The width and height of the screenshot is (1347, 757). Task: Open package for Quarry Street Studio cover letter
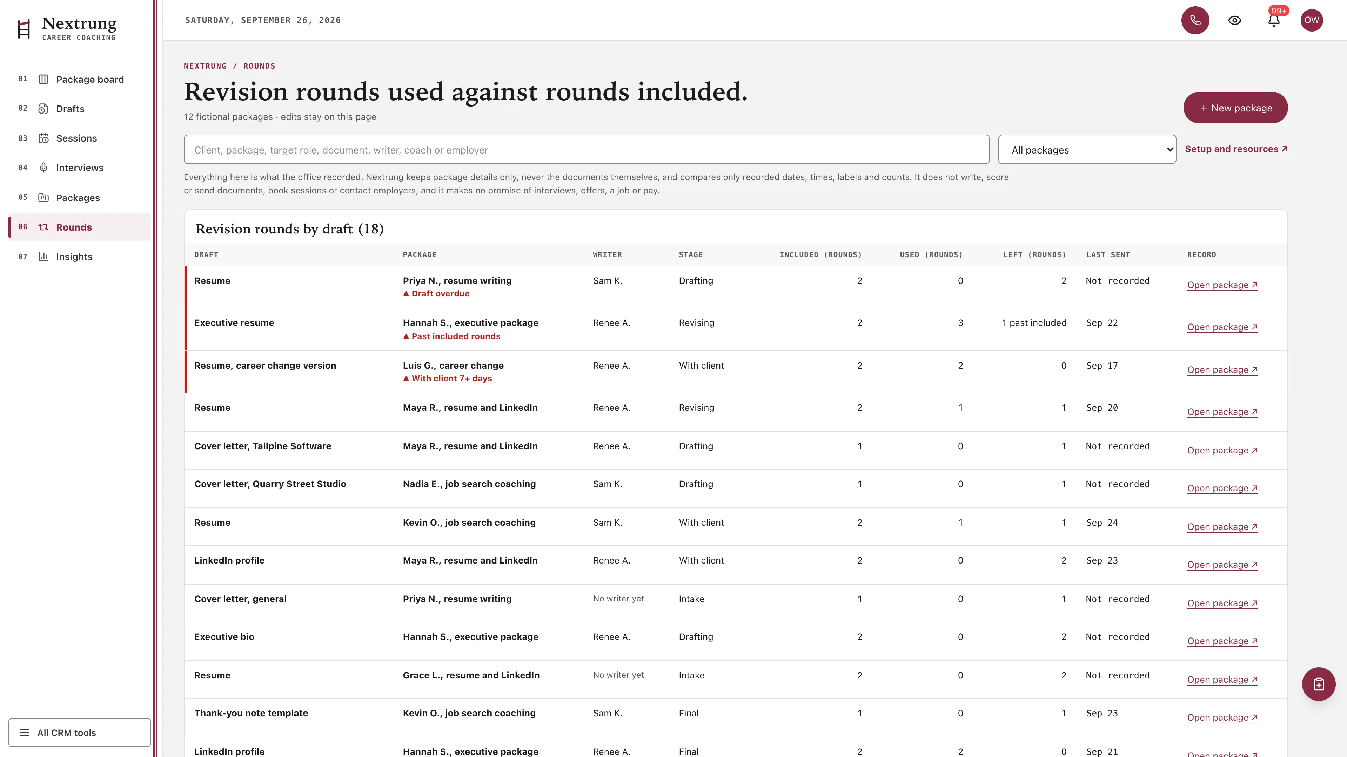tap(1222, 489)
